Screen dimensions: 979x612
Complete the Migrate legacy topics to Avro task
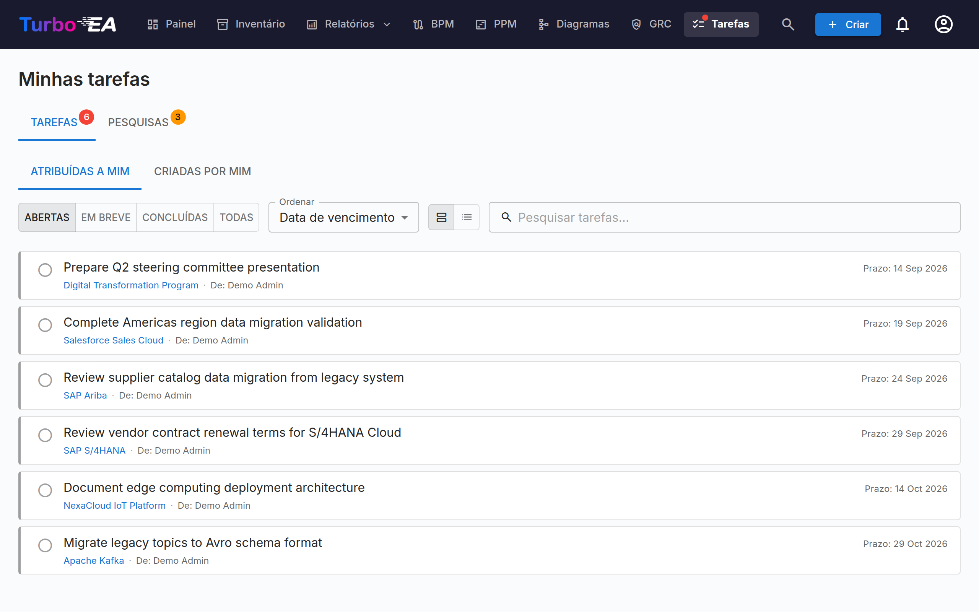click(x=45, y=545)
